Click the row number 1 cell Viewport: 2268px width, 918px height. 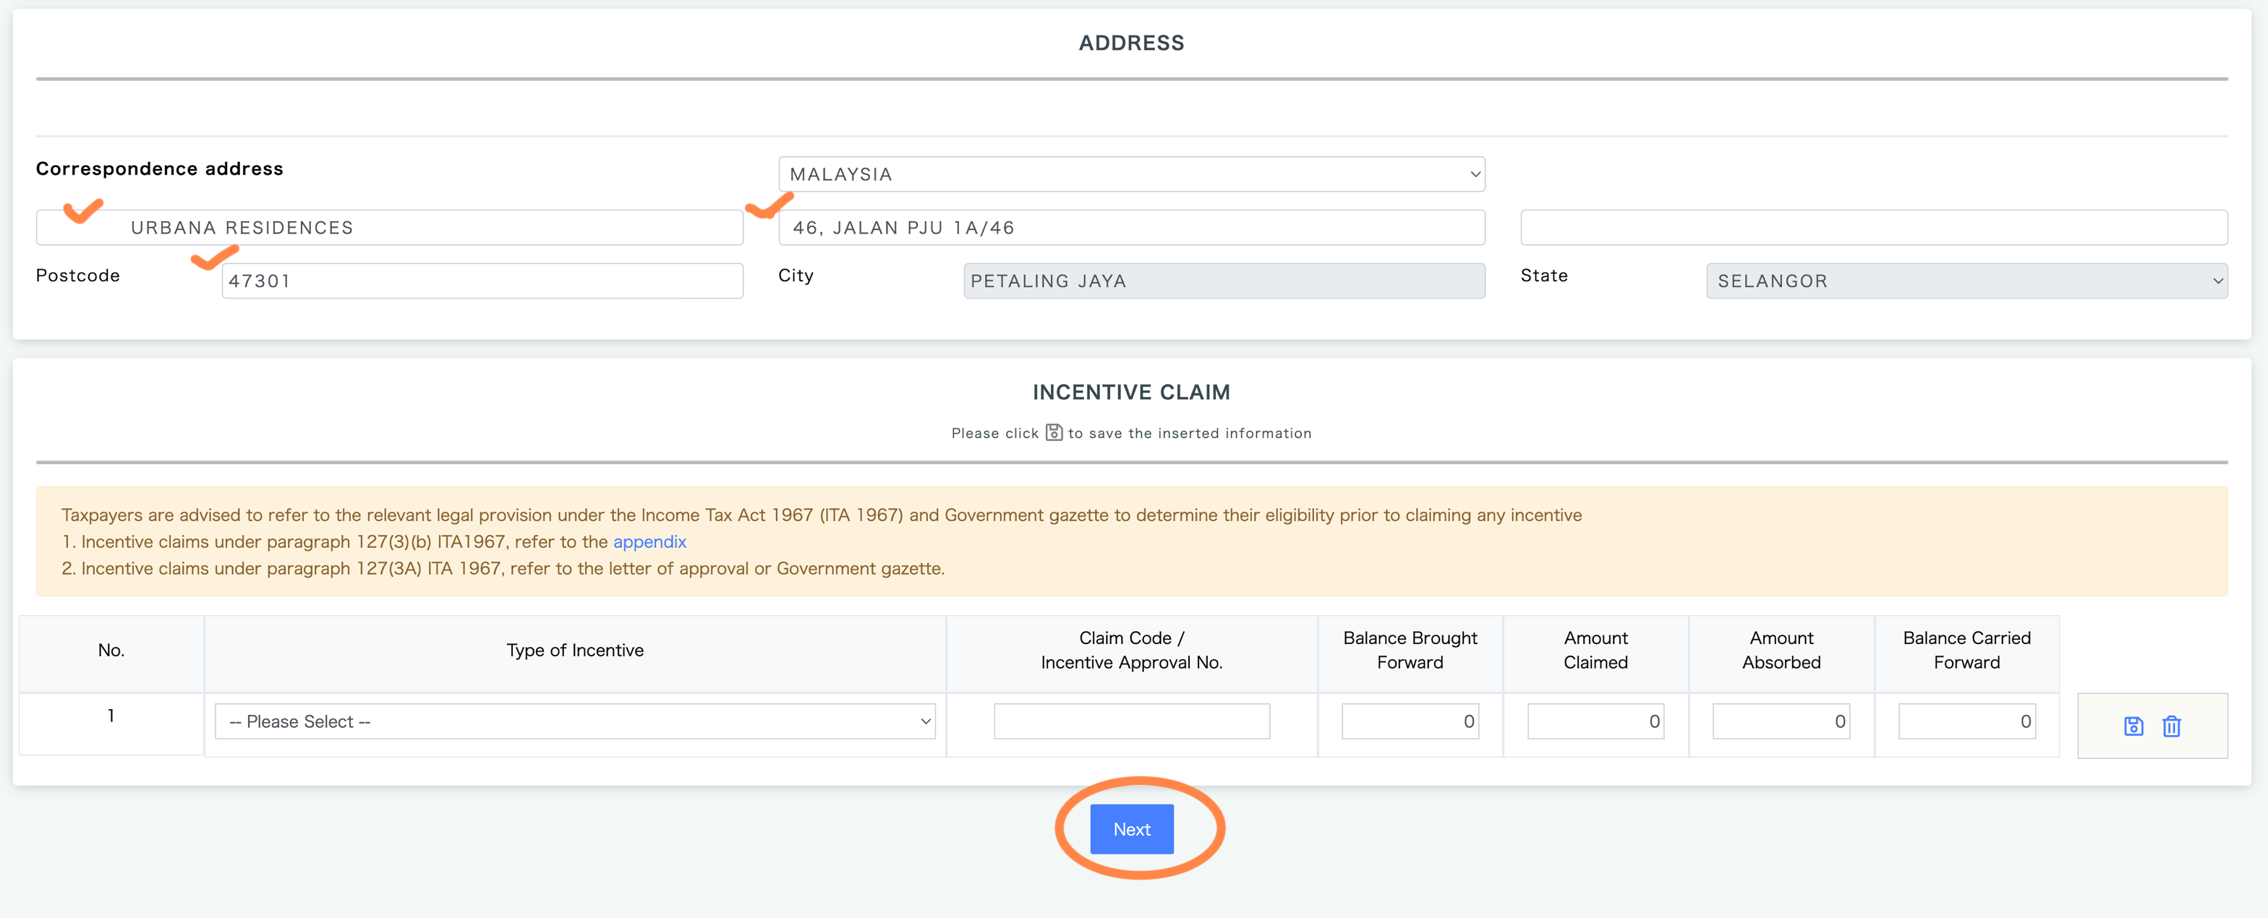(111, 716)
